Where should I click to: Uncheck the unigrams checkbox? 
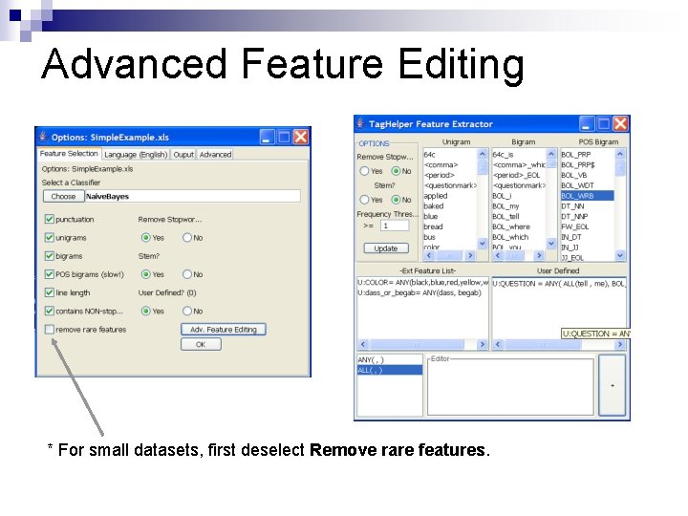[x=49, y=237]
